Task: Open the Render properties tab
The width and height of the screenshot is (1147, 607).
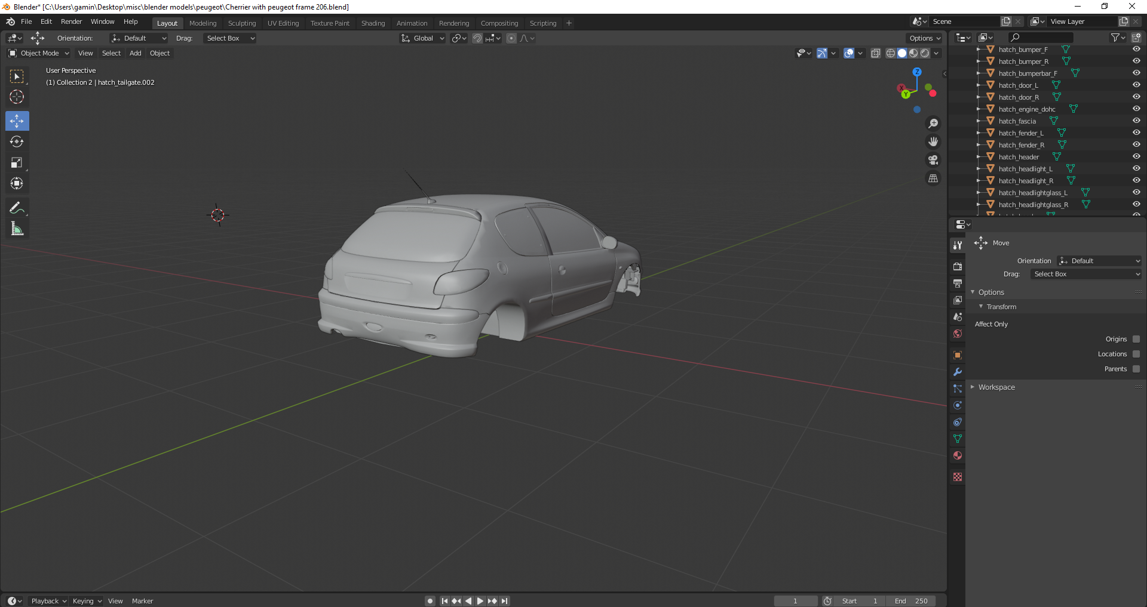Action: [958, 266]
